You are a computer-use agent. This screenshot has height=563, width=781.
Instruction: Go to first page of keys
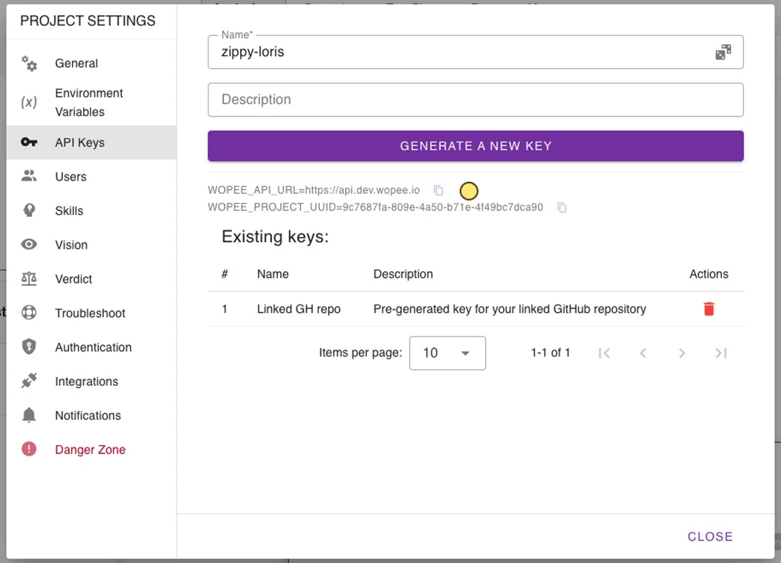tap(604, 353)
